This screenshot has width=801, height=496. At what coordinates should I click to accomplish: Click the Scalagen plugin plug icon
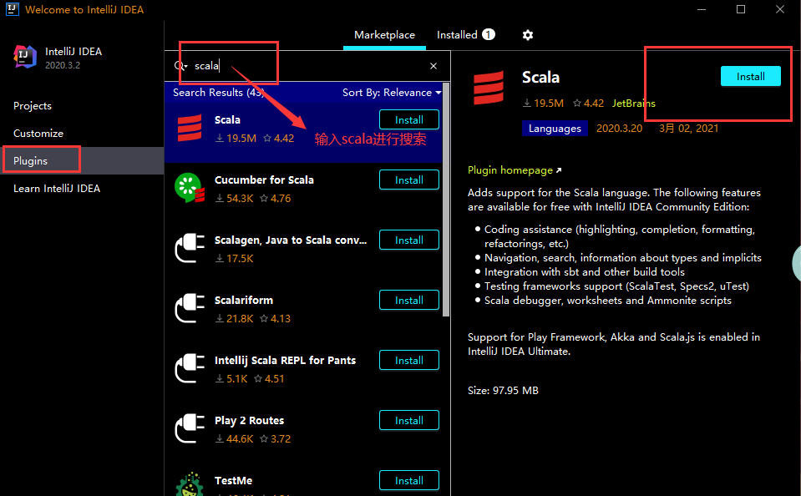(190, 248)
